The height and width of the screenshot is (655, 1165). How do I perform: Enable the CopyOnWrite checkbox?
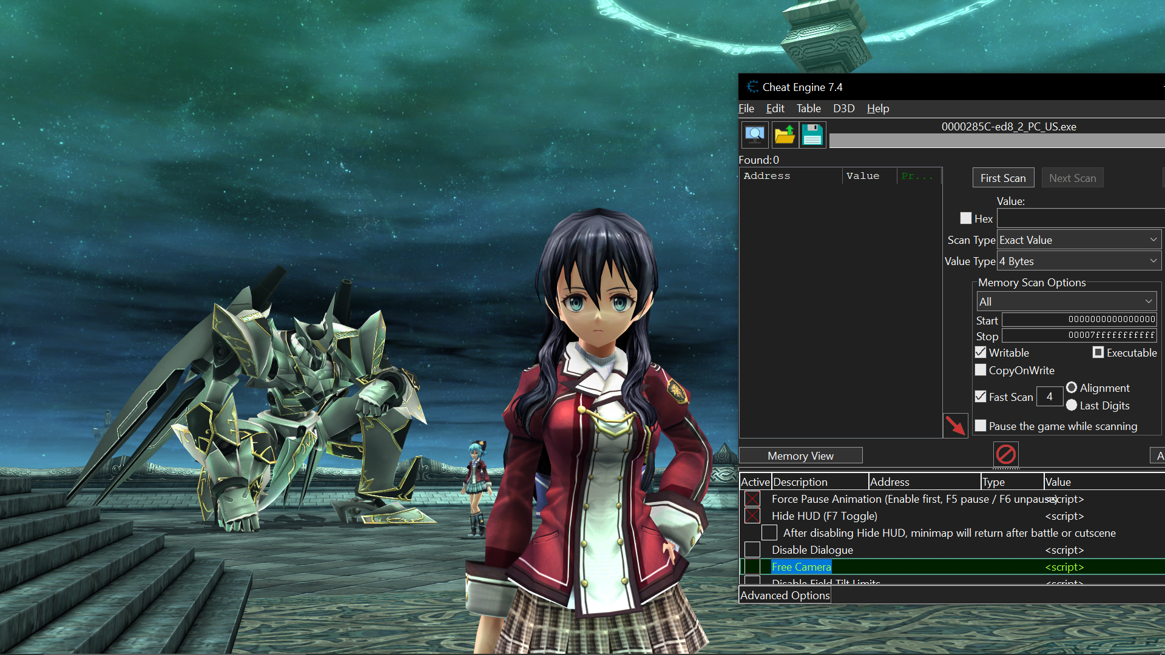(x=981, y=370)
